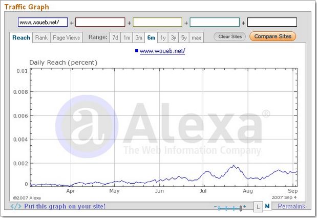Open the Permalink link
This screenshot has width=317, height=218.
pos(291,206)
